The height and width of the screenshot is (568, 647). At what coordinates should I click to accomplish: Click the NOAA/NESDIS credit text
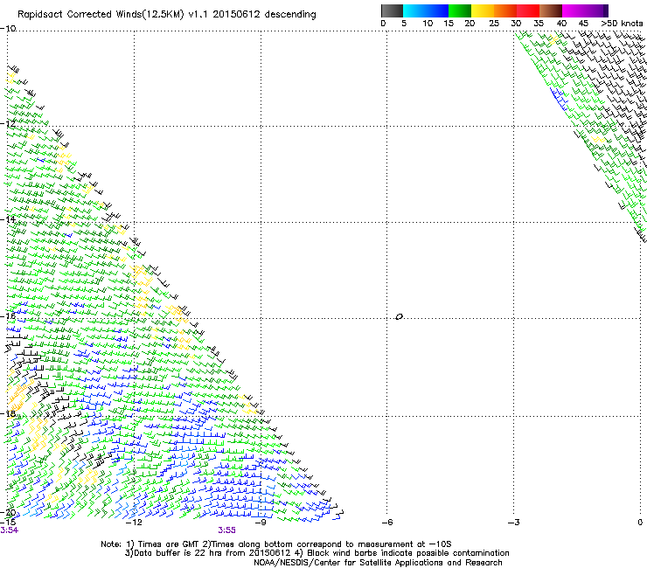point(378,563)
